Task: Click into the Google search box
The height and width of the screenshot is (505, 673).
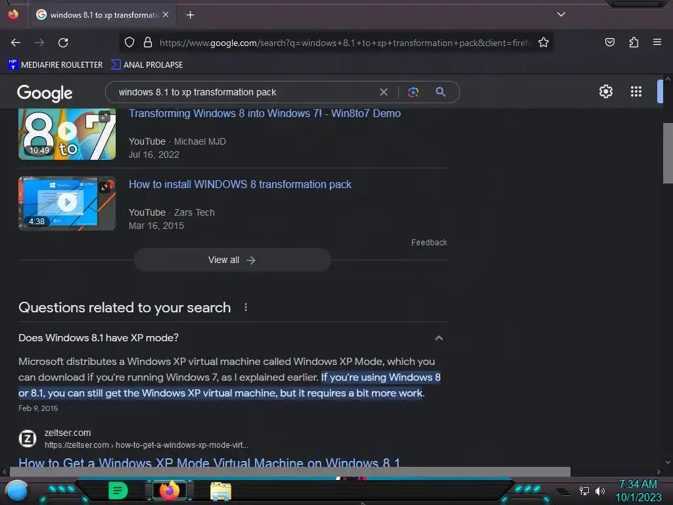Action: coord(244,92)
